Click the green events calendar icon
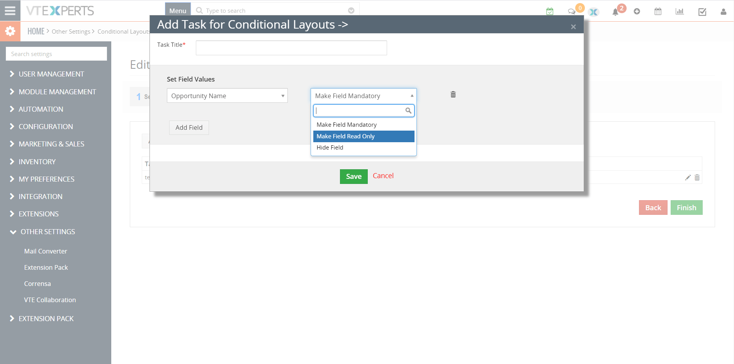 pyautogui.click(x=549, y=11)
